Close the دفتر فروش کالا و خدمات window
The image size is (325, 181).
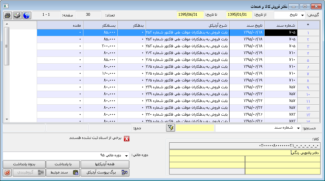pos(316,7)
